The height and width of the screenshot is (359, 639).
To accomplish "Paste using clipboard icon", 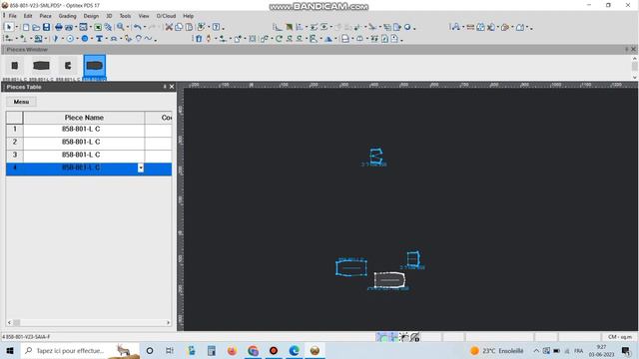I will tap(190, 27).
